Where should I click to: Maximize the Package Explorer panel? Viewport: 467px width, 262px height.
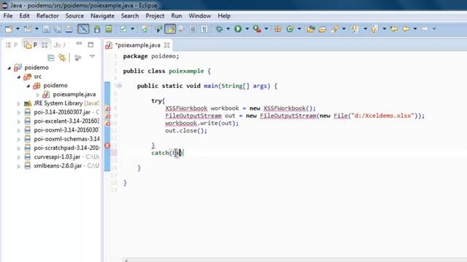pyautogui.click(x=90, y=45)
